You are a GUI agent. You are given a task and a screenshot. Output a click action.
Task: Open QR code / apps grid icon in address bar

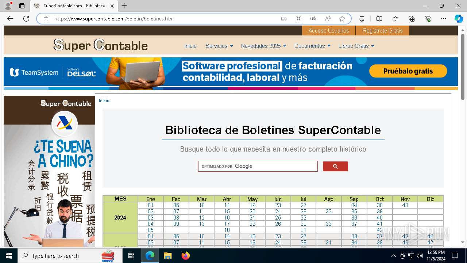(x=298, y=19)
